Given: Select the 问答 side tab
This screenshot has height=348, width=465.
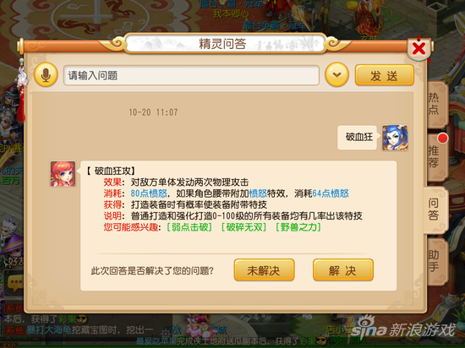Looking at the screenshot, I should pyautogui.click(x=435, y=210).
